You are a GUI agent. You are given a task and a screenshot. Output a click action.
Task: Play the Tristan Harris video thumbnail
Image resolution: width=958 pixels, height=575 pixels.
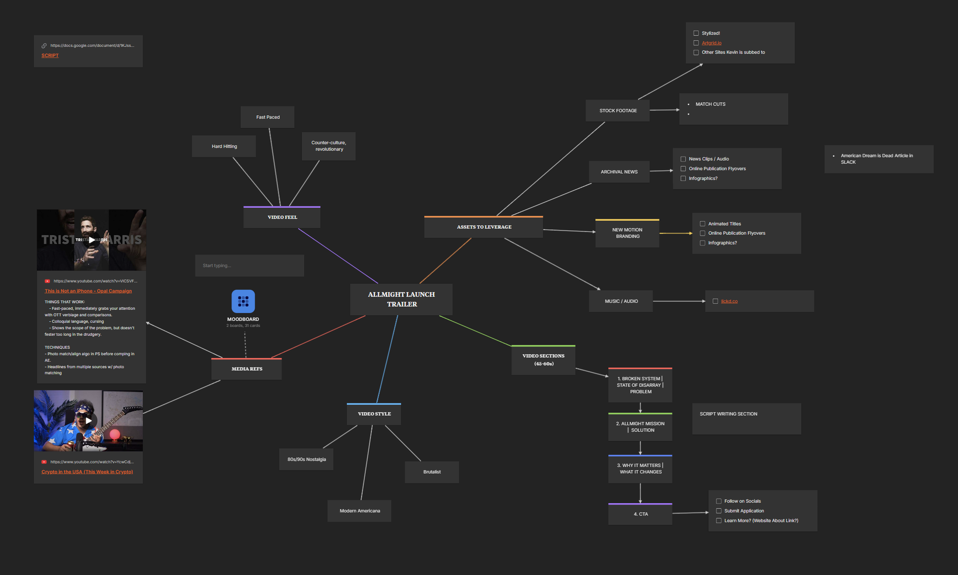[x=91, y=240]
